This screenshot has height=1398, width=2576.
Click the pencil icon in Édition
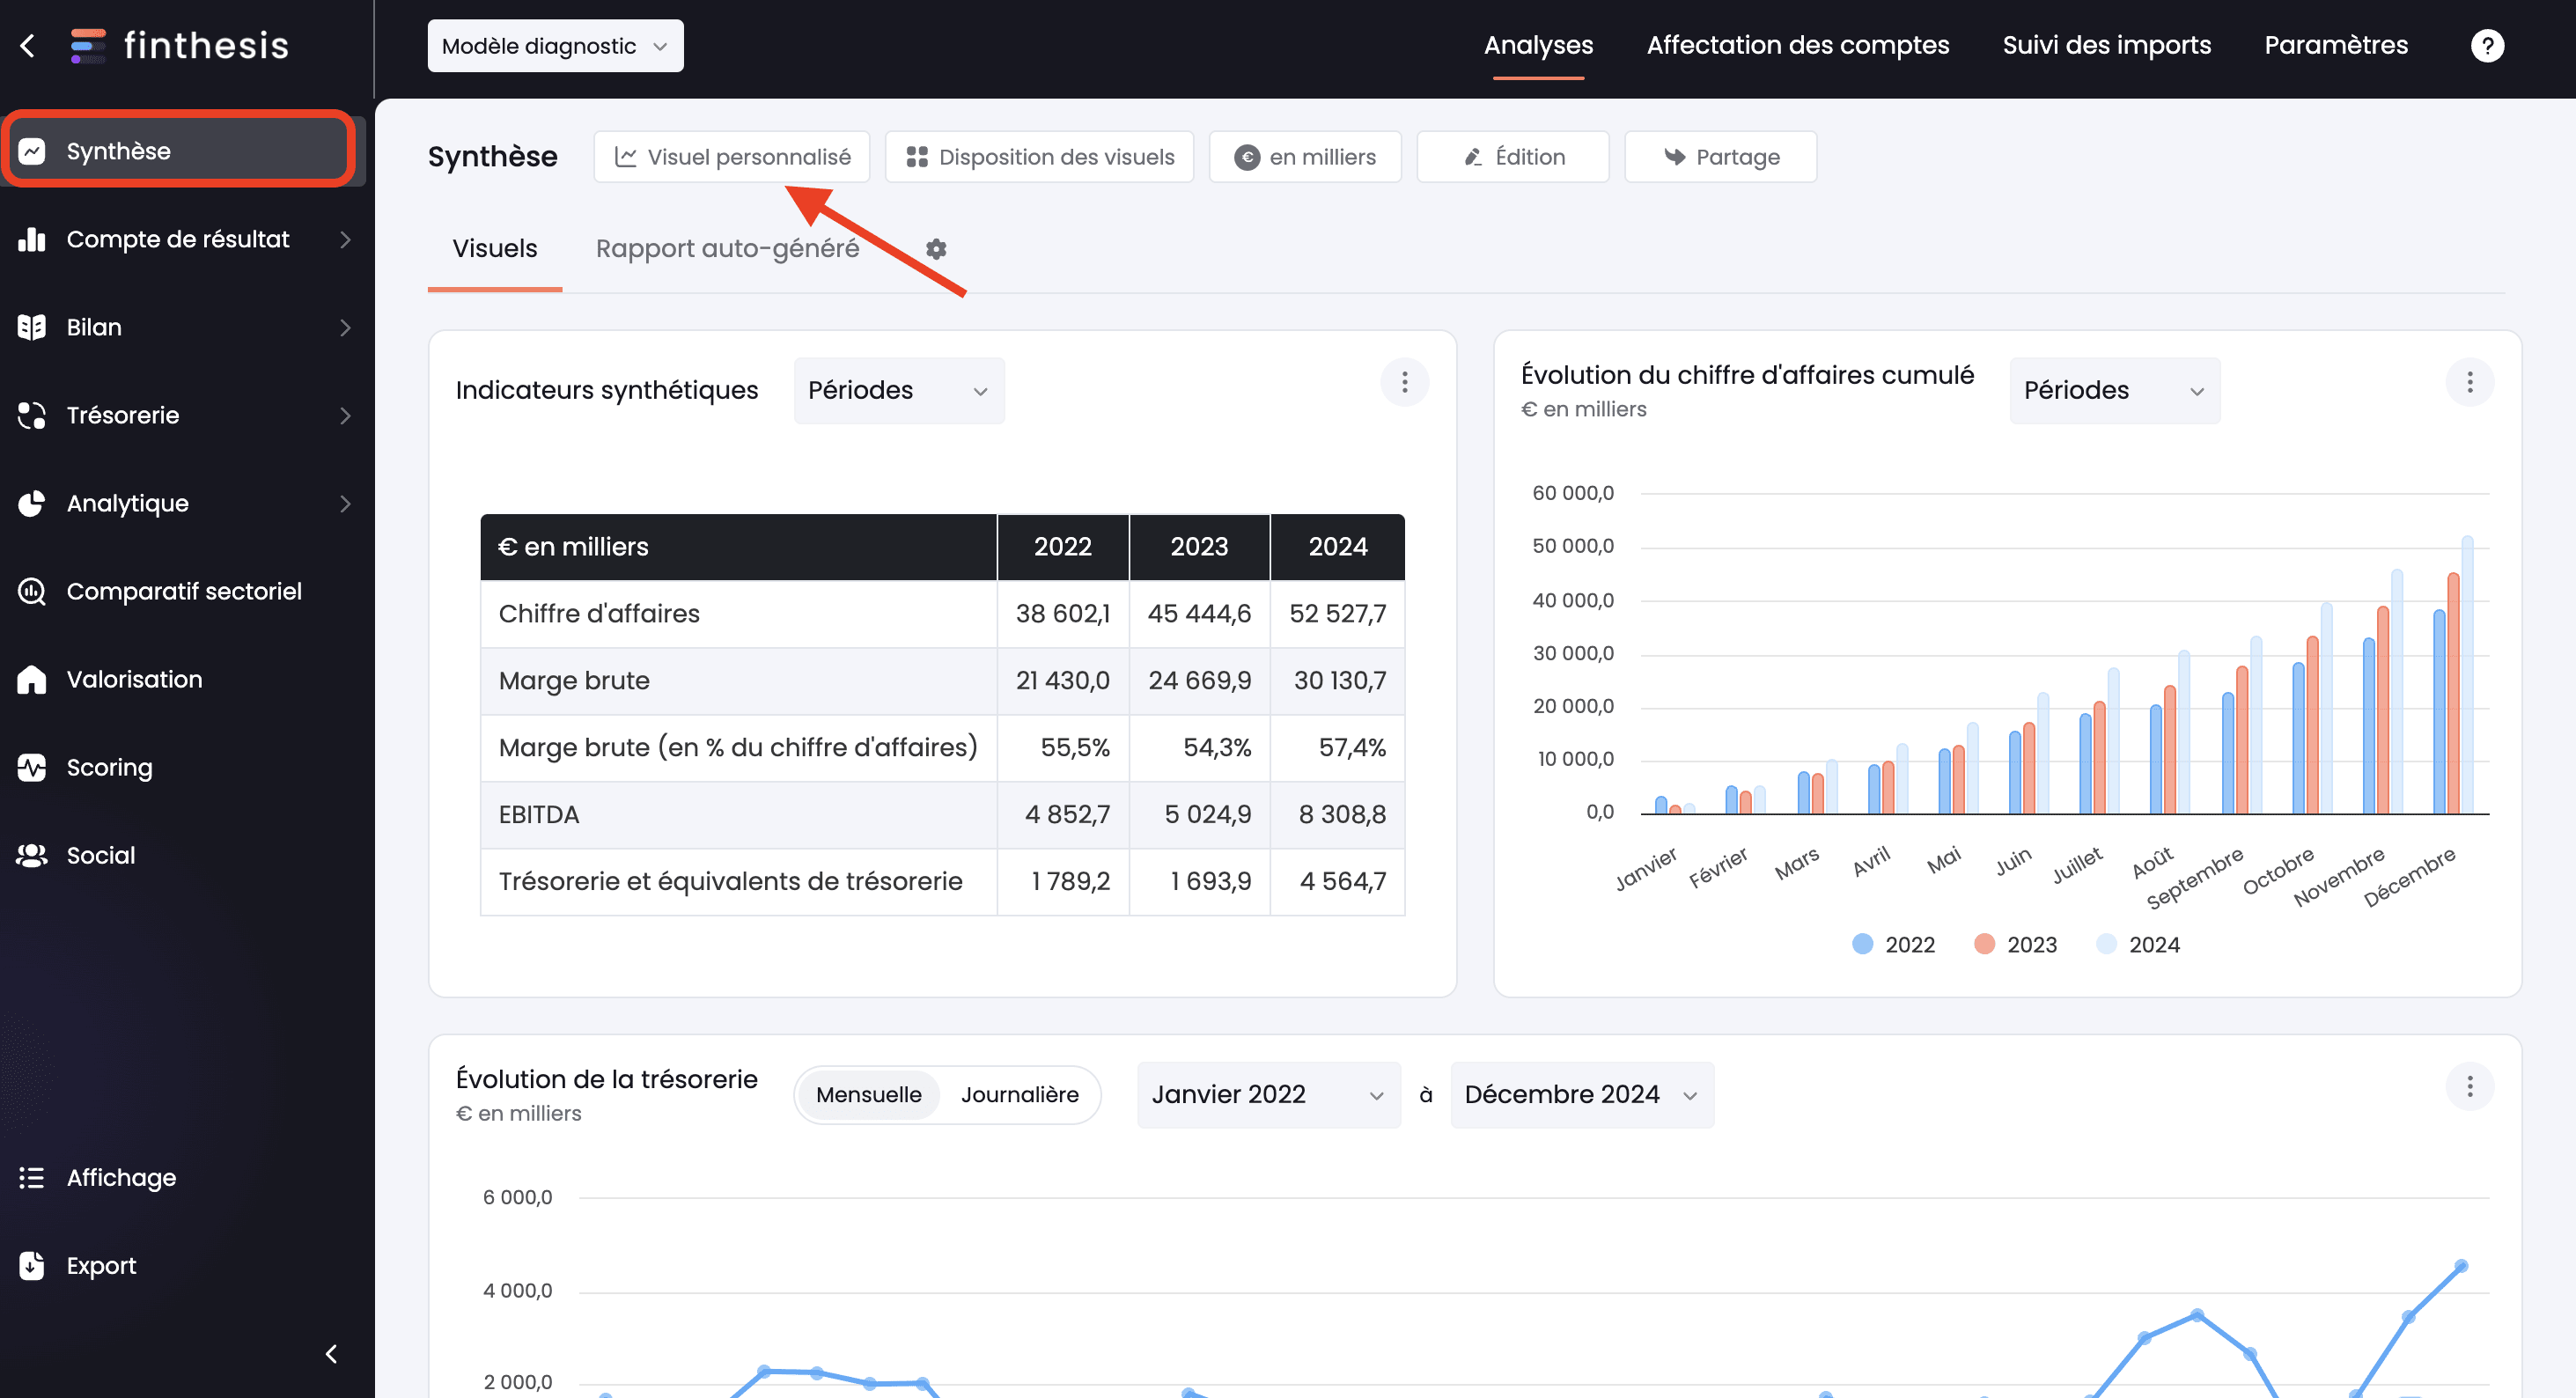[x=1473, y=157]
